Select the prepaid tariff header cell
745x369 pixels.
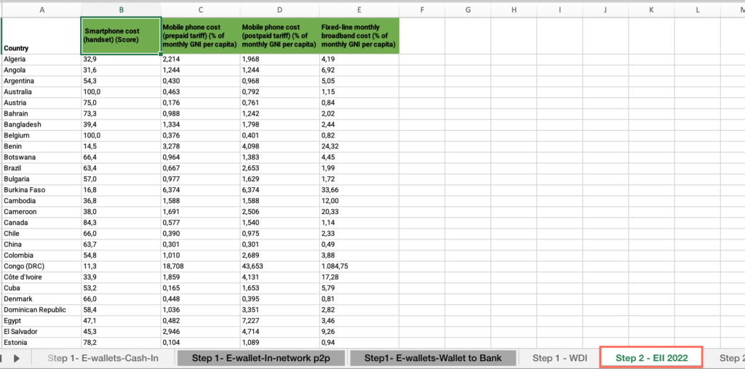[201, 36]
